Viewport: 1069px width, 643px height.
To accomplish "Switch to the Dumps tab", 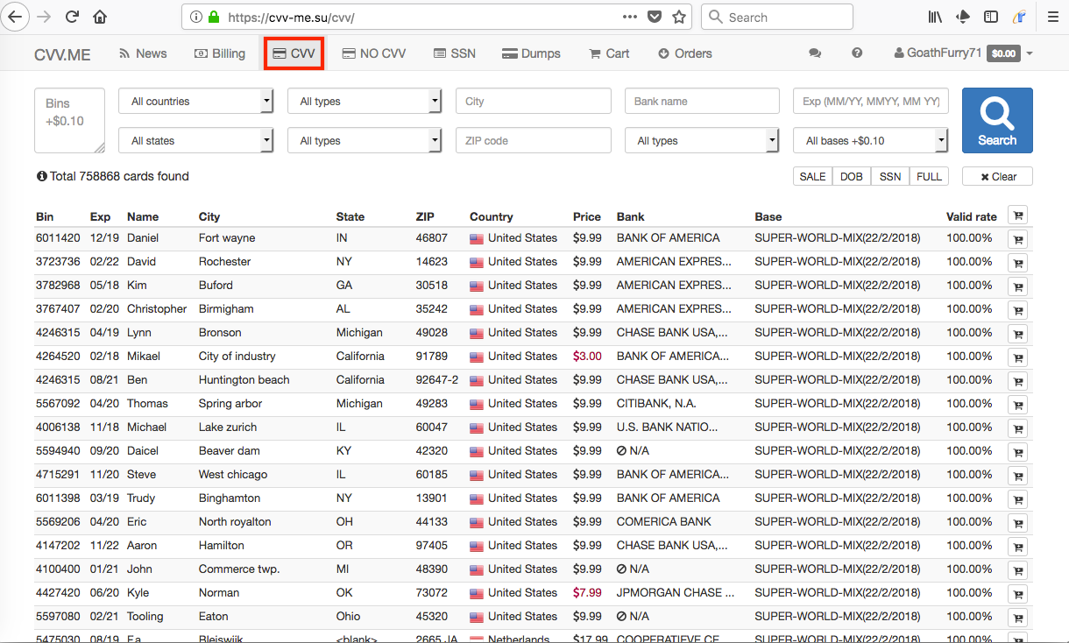I will 531,53.
